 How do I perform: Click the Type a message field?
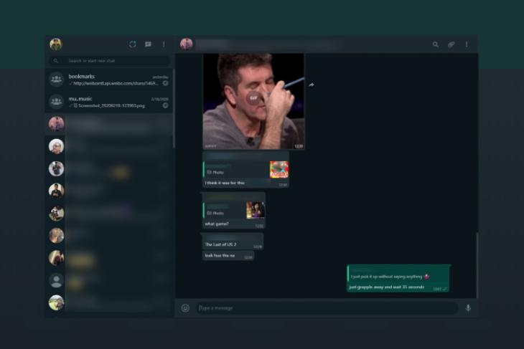[327, 308]
